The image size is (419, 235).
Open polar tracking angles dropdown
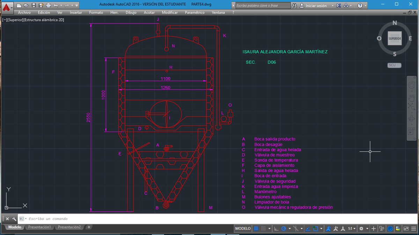click(290, 228)
